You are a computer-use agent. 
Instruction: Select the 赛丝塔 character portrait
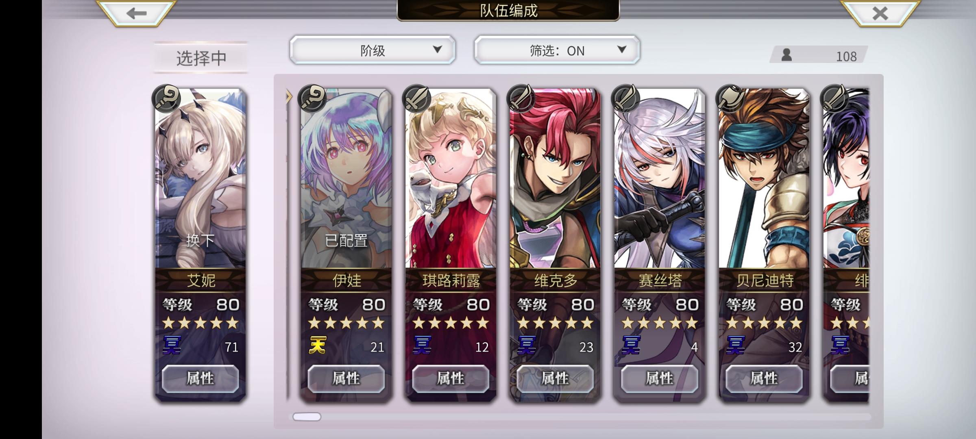[x=660, y=178]
